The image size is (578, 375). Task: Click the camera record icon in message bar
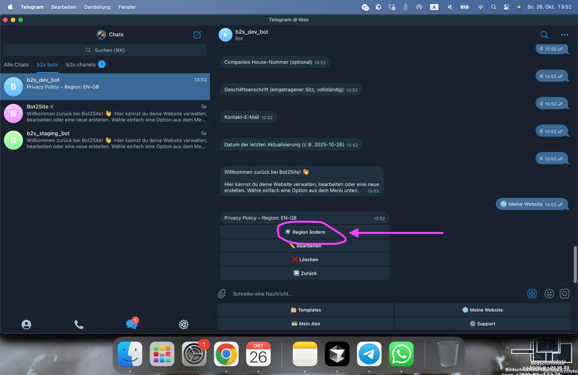coord(564,294)
